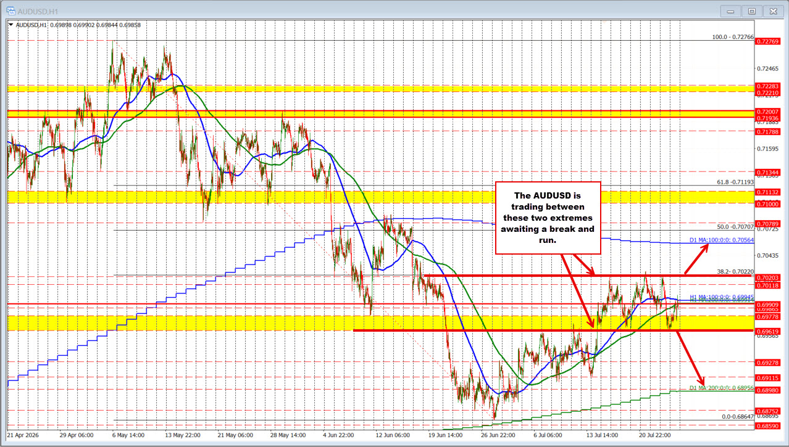Click the 100.0 - 0.72766 Fibonacci label

[733, 37]
